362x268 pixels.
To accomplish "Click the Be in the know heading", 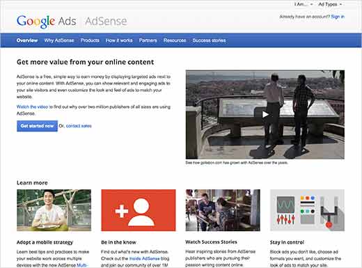I will tap(118, 242).
